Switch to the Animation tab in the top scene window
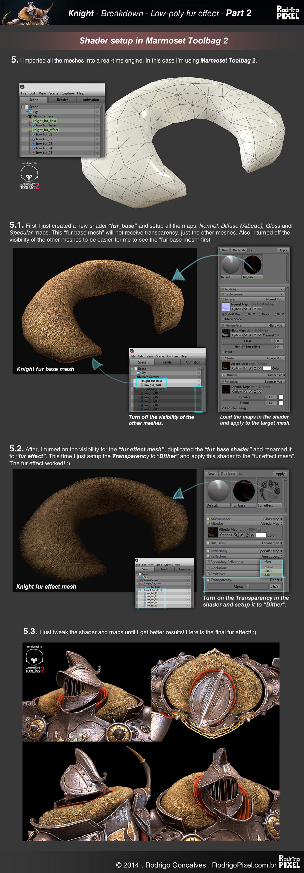304x873 pixels. click(91, 100)
